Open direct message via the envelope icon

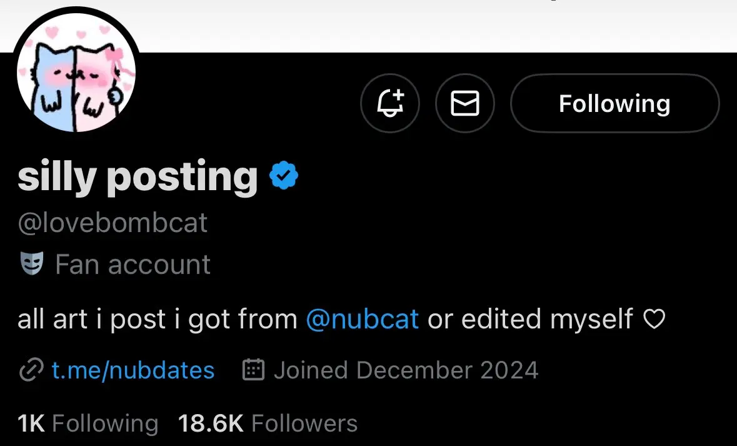pyautogui.click(x=465, y=103)
